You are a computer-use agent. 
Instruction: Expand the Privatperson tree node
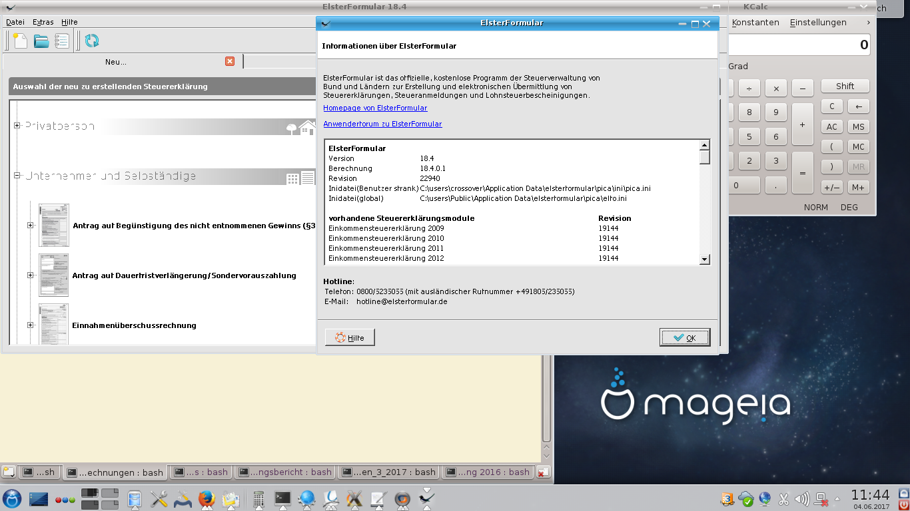pos(17,126)
